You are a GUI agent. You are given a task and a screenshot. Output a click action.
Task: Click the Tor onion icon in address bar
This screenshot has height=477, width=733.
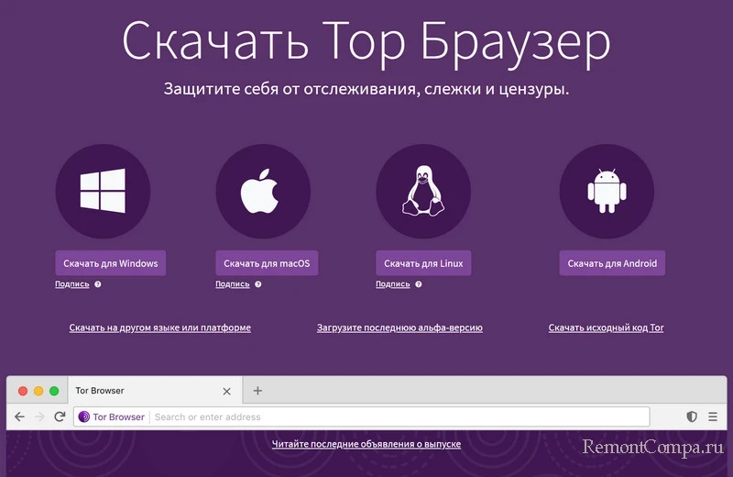pyautogui.click(x=84, y=416)
